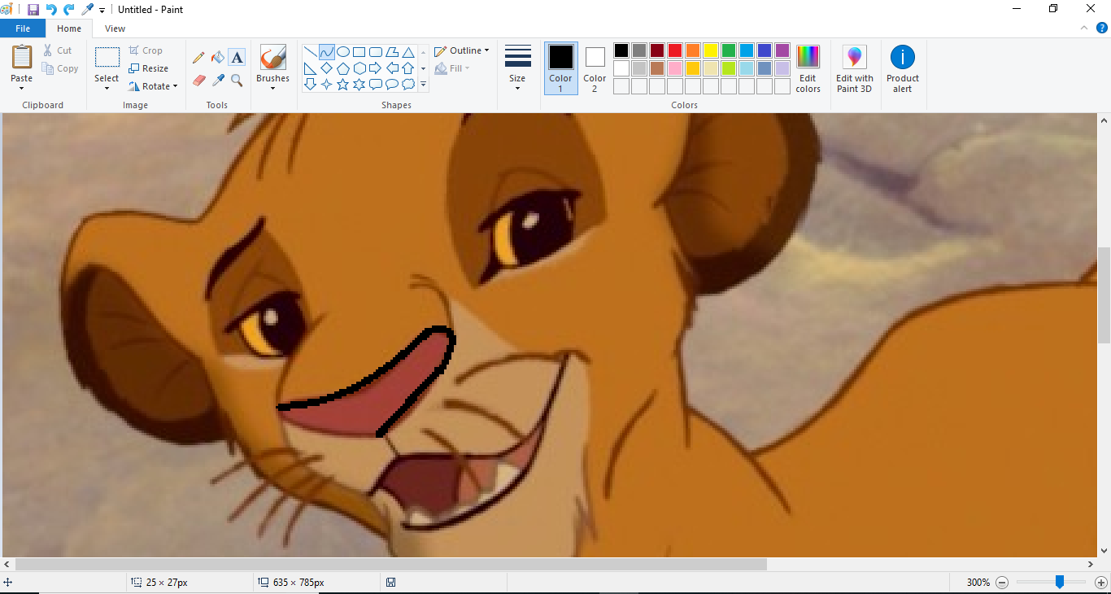Expand the Brushes dropdown list
The height and width of the screenshot is (594, 1111).
coord(272,88)
